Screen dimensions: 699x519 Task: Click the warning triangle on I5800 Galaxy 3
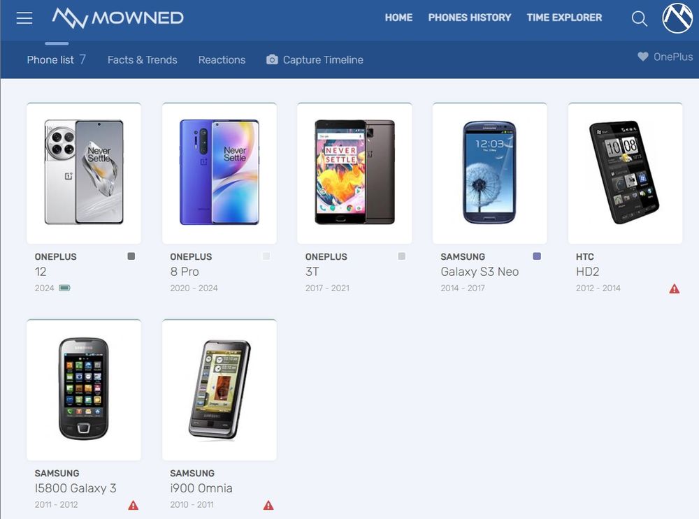click(x=133, y=505)
